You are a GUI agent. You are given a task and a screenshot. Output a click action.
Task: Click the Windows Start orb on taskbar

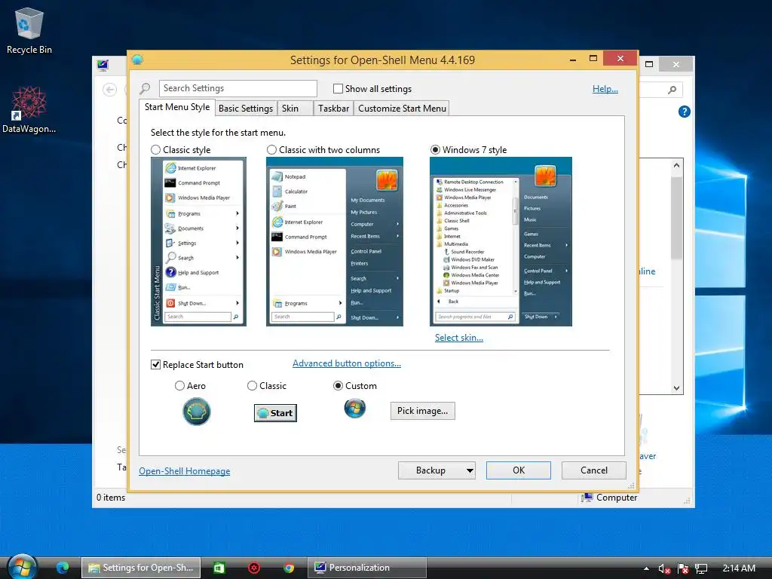click(22, 567)
